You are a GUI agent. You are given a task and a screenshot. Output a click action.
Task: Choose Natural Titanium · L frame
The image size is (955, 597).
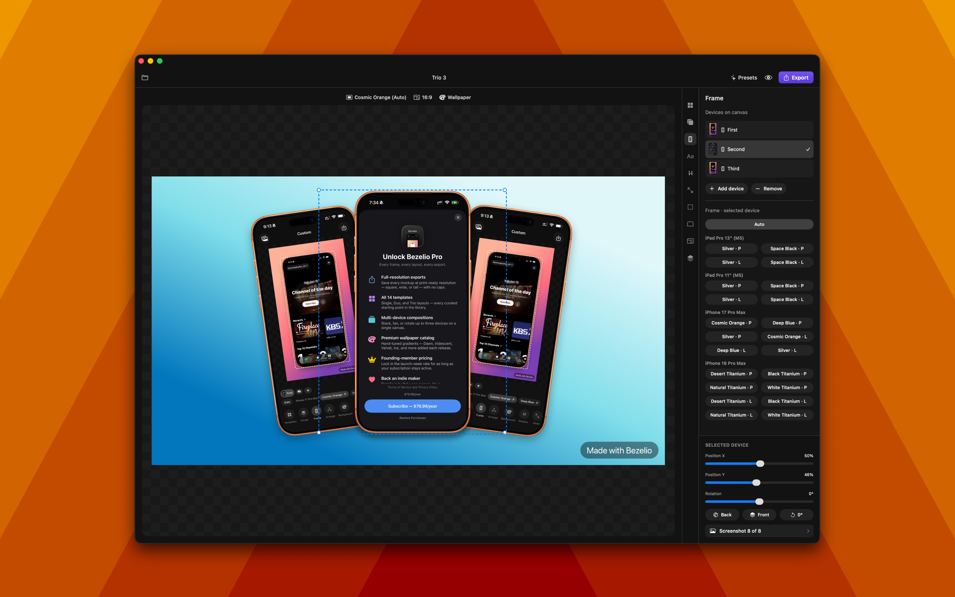[x=731, y=415]
